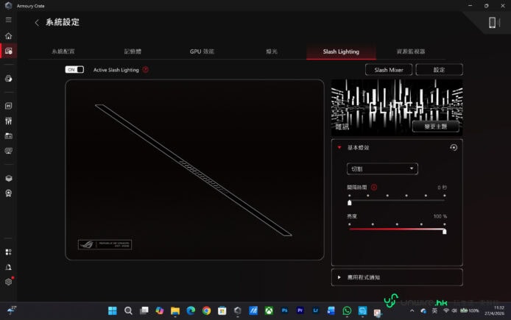Click 變更主題 to change theme
The width and height of the screenshot is (511, 320).
coord(435,127)
